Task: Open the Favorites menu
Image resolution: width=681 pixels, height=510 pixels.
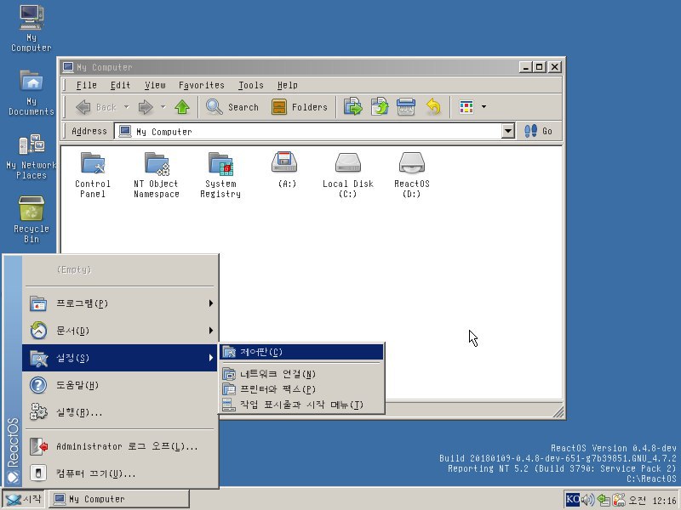Action: click(x=202, y=85)
